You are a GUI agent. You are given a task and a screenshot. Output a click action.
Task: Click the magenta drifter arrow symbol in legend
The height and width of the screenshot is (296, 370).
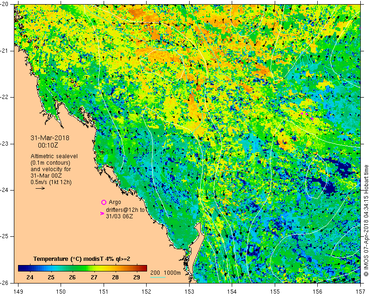tap(102, 213)
